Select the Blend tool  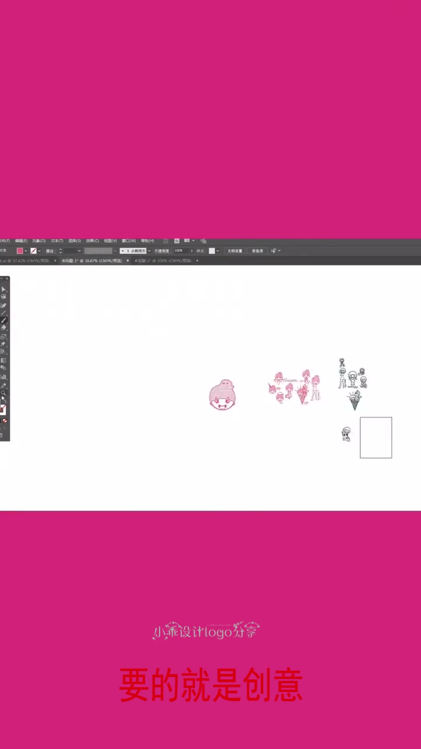tap(4, 368)
